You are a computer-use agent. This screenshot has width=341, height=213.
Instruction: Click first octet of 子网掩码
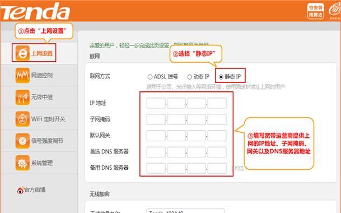click(x=156, y=119)
